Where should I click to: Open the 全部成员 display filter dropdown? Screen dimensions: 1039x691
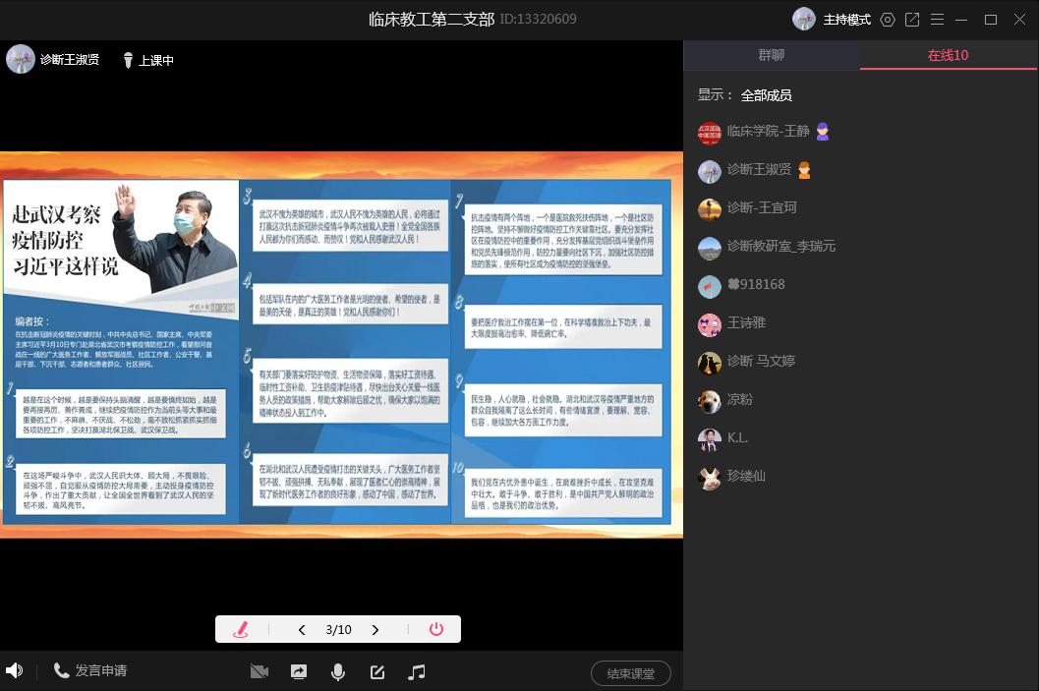point(766,95)
